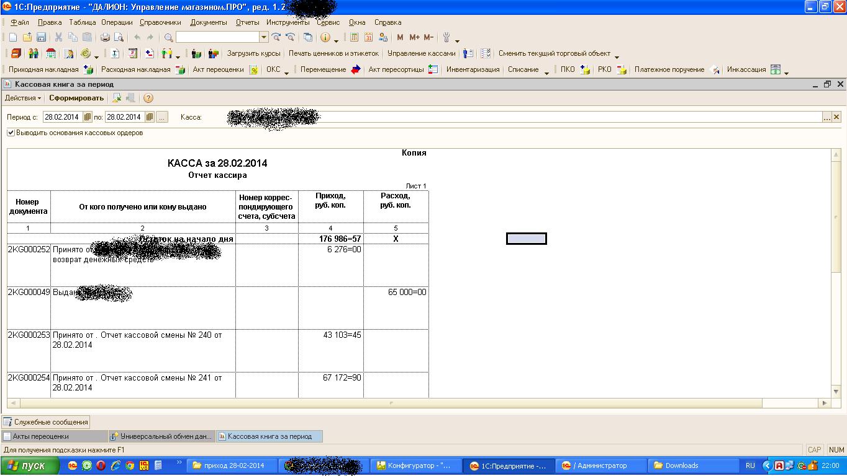This screenshot has width=847, height=476.
Task: Click Загрузить курсы button
Action: 253,53
